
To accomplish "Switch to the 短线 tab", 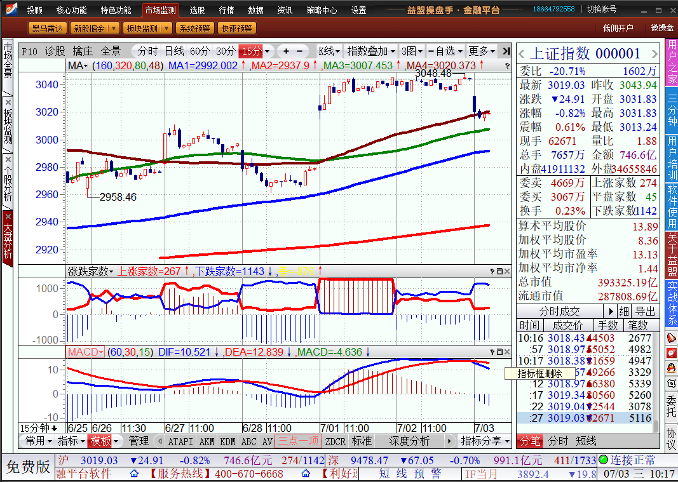I will click(x=586, y=441).
